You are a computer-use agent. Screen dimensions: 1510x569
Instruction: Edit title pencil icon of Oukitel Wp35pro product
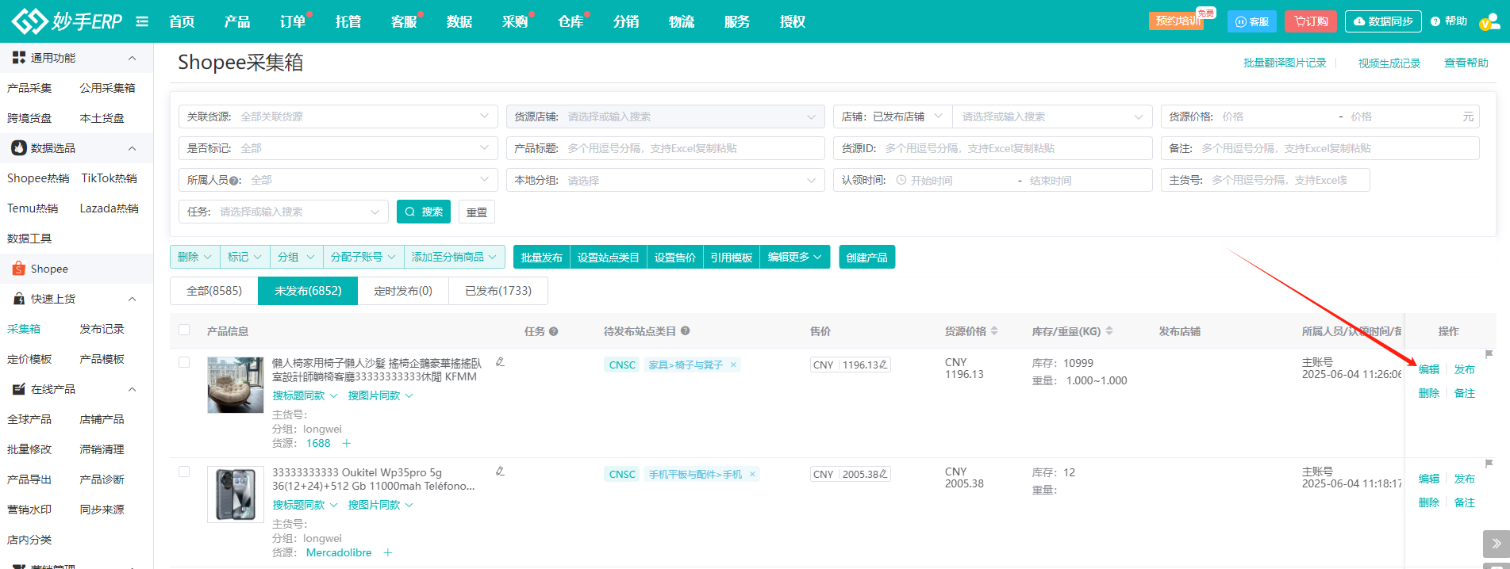(x=500, y=472)
